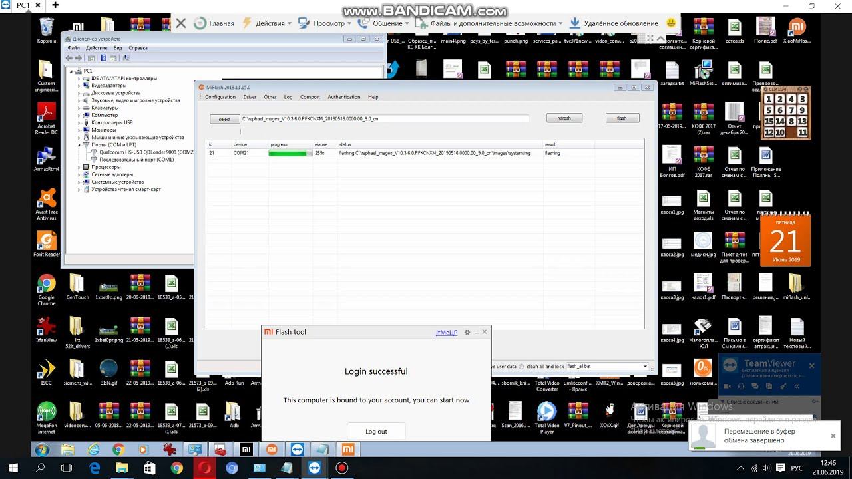This screenshot has width=852, height=479.
Task: Select Последовательный порт (COM1) device
Action: 136,160
